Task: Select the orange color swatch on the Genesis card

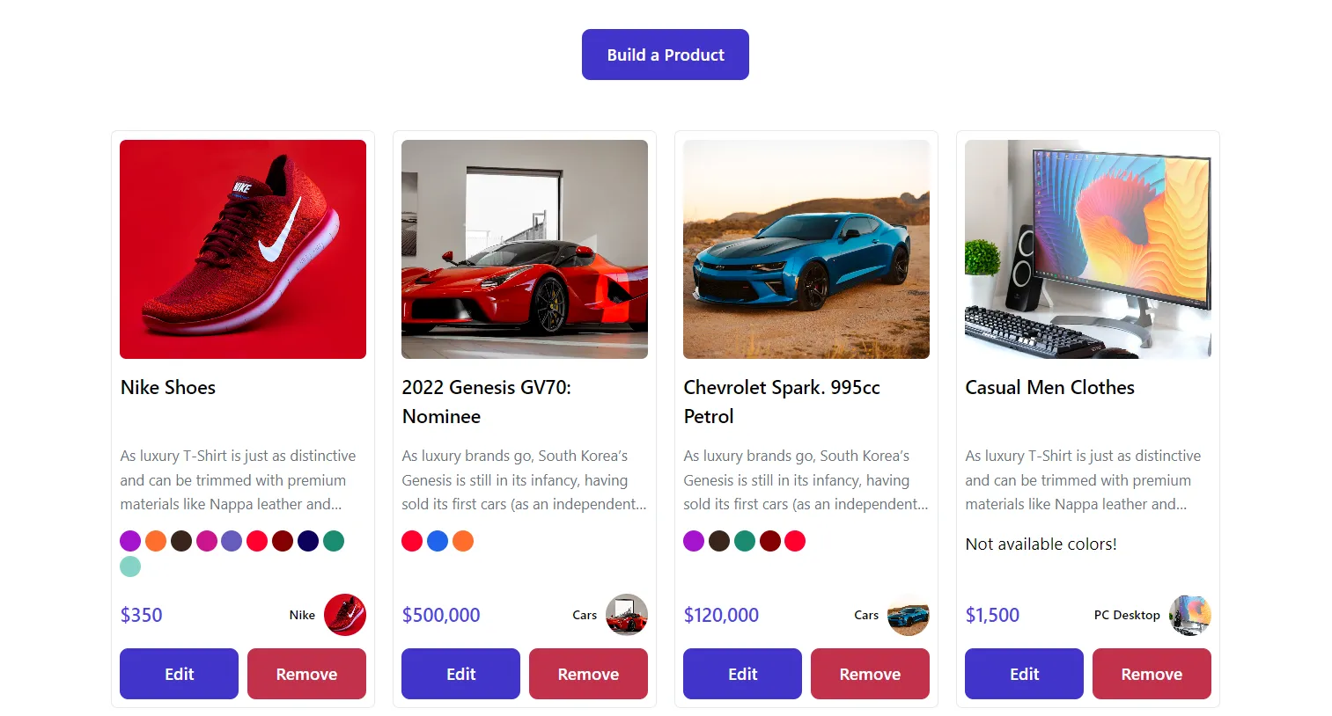Action: [462, 540]
